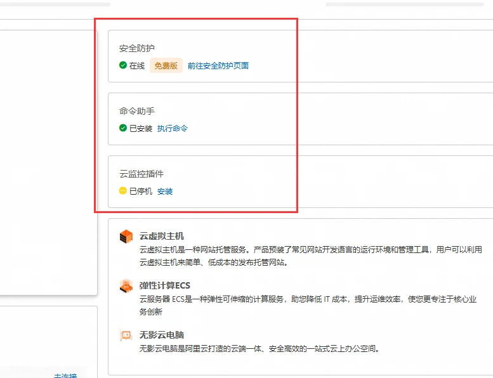Image resolution: width=493 pixels, height=378 pixels.
Task: Open the 前往安全防护页面 link
Action: pyautogui.click(x=218, y=65)
